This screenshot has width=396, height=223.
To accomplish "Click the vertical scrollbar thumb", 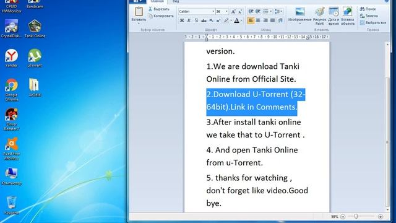I will [x=387, y=142].
